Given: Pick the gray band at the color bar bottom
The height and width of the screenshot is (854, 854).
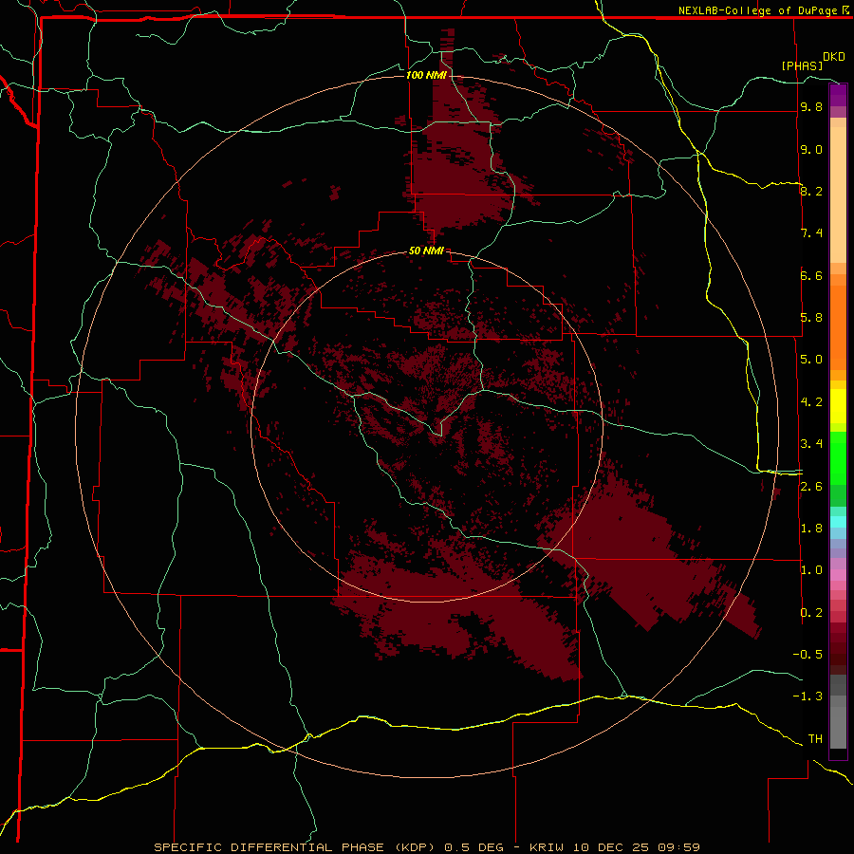Looking at the screenshot, I should 838,724.
